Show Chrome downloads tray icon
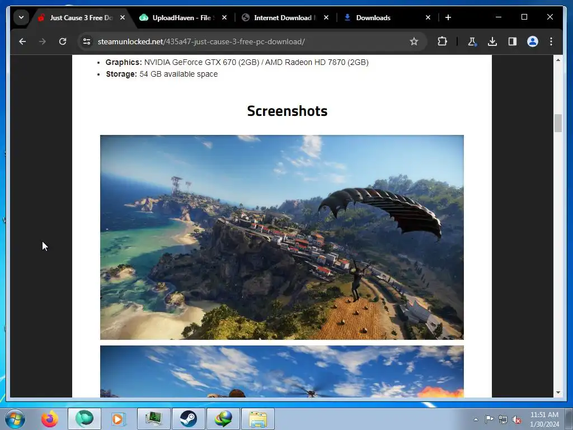 tap(492, 41)
